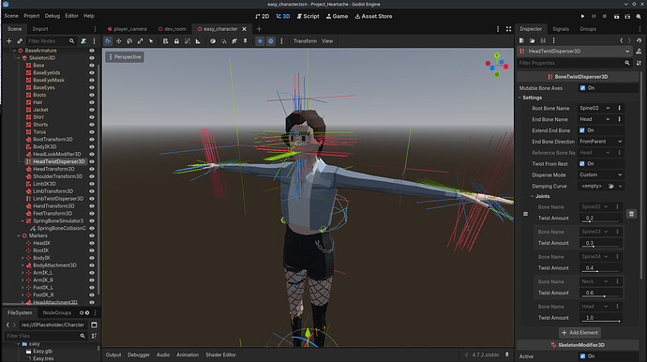Screen dimensions: 647x362
Task: Open HeadTwistDisperser3D object selector dropdown
Action: [x=574, y=52]
